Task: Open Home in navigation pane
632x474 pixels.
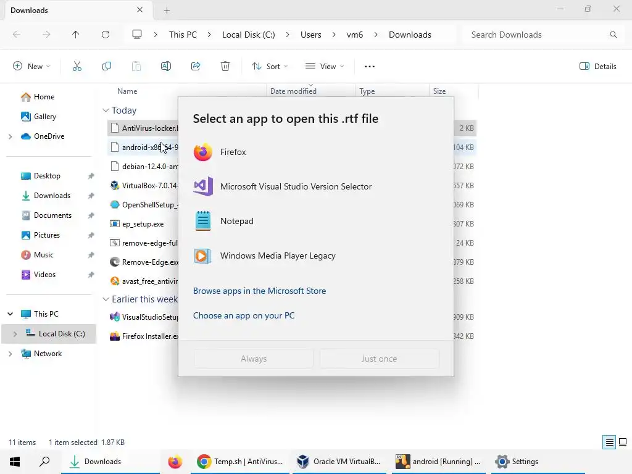Action: click(44, 97)
